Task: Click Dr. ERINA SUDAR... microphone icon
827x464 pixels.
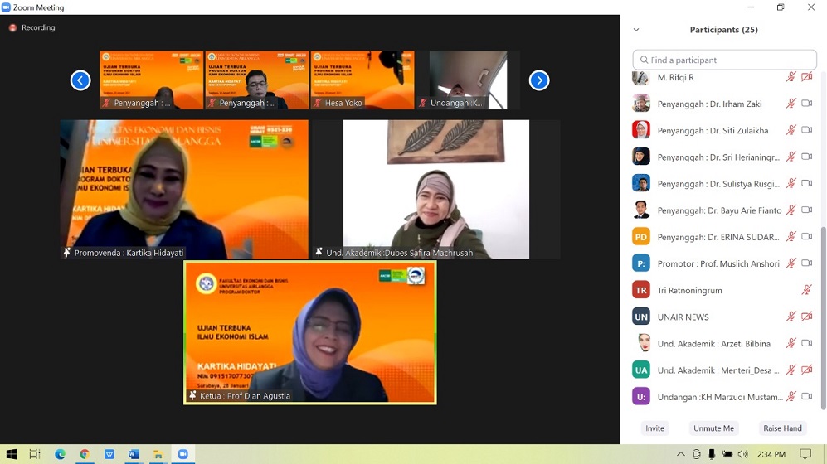Action: 791,236
